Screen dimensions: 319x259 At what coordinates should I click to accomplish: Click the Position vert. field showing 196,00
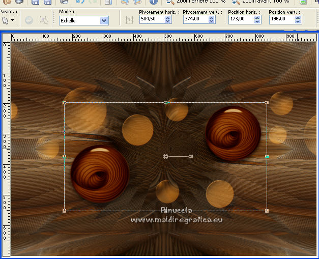coord(279,20)
